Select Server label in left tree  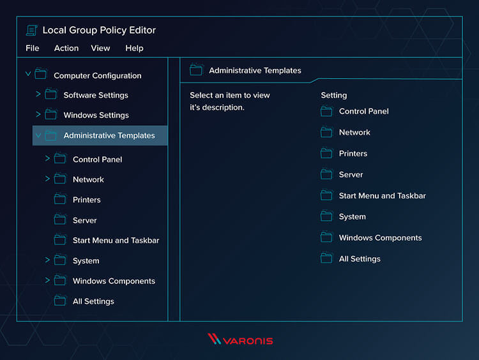pos(84,220)
